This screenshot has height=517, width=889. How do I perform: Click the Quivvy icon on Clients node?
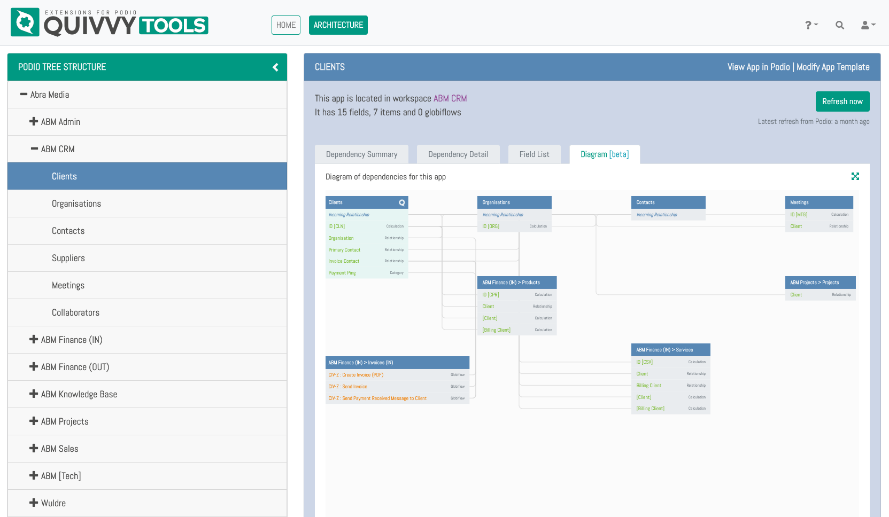pyautogui.click(x=401, y=203)
